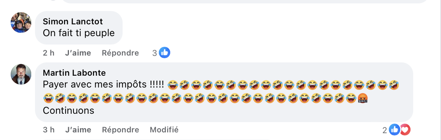Click the first laughing emoji after impôts

173,84
